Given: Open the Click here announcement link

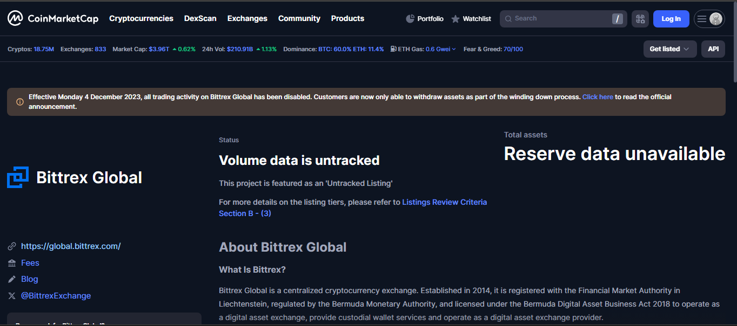Looking at the screenshot, I should coord(598,97).
